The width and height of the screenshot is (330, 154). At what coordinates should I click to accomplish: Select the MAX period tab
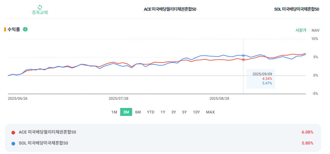210,112
